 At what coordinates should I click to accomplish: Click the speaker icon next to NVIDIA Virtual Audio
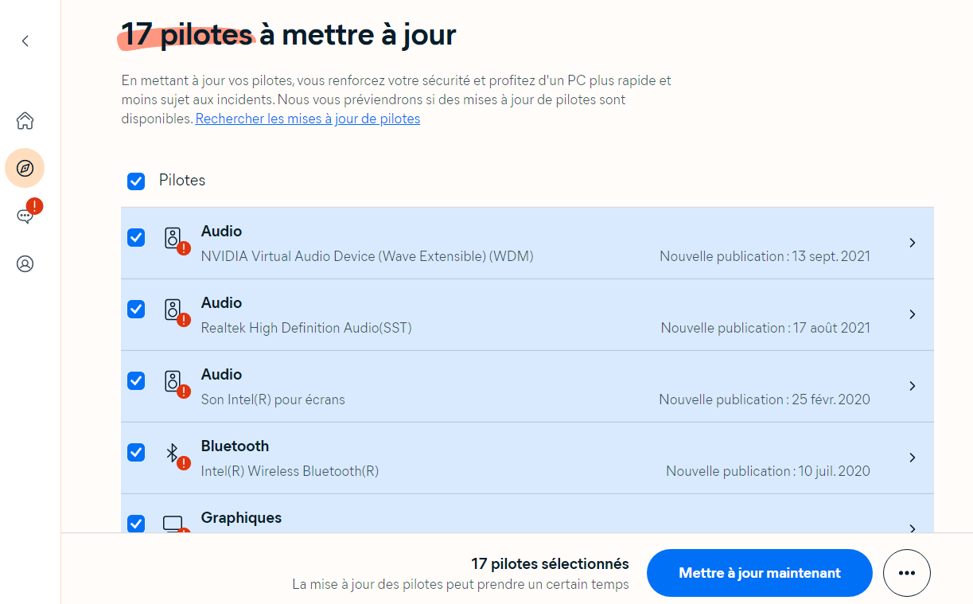[175, 239]
